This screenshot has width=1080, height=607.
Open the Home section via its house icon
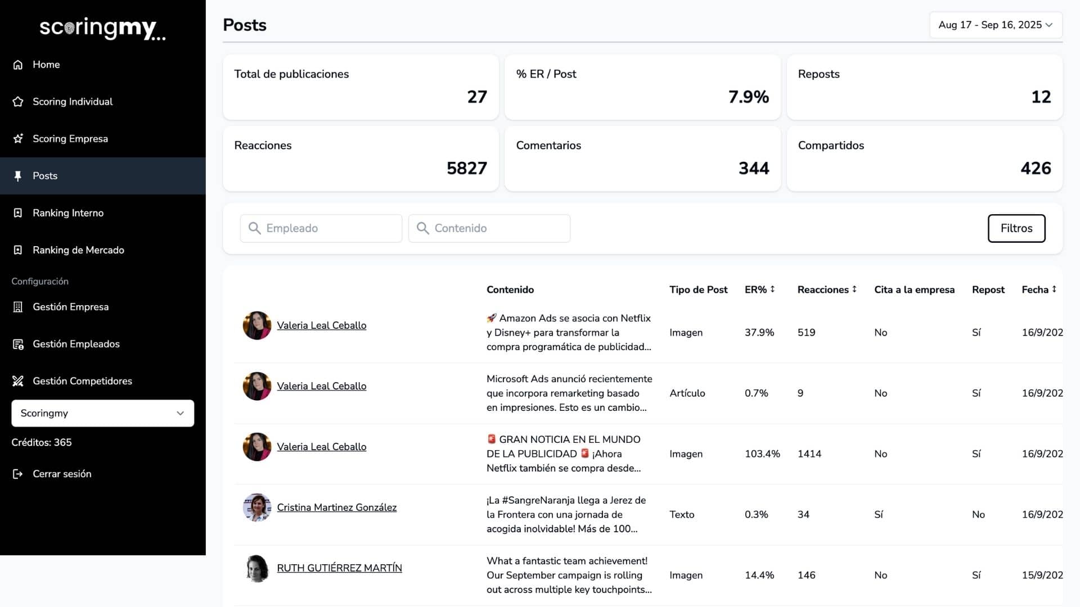pyautogui.click(x=19, y=65)
